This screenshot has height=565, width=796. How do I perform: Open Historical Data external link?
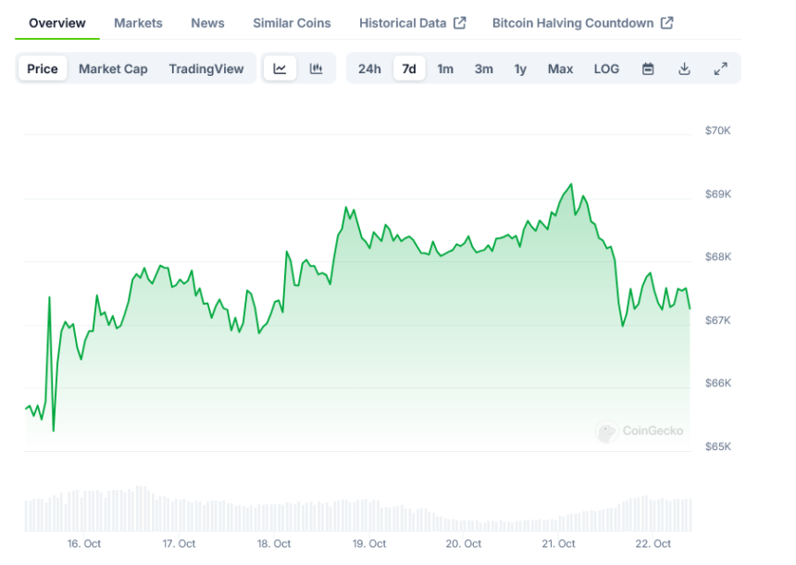click(x=412, y=23)
